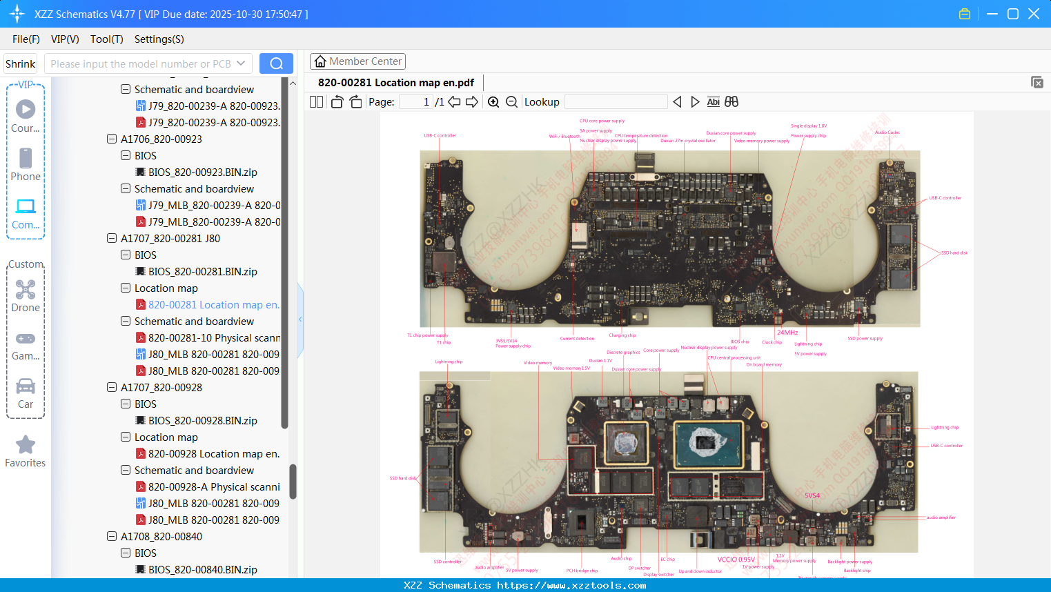Click the Member Center button

pos(357,61)
